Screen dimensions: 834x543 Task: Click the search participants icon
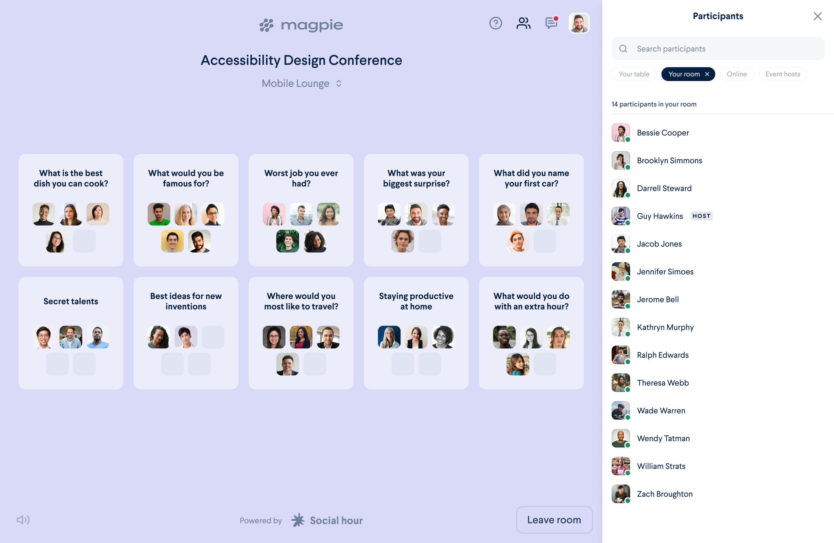(x=624, y=49)
